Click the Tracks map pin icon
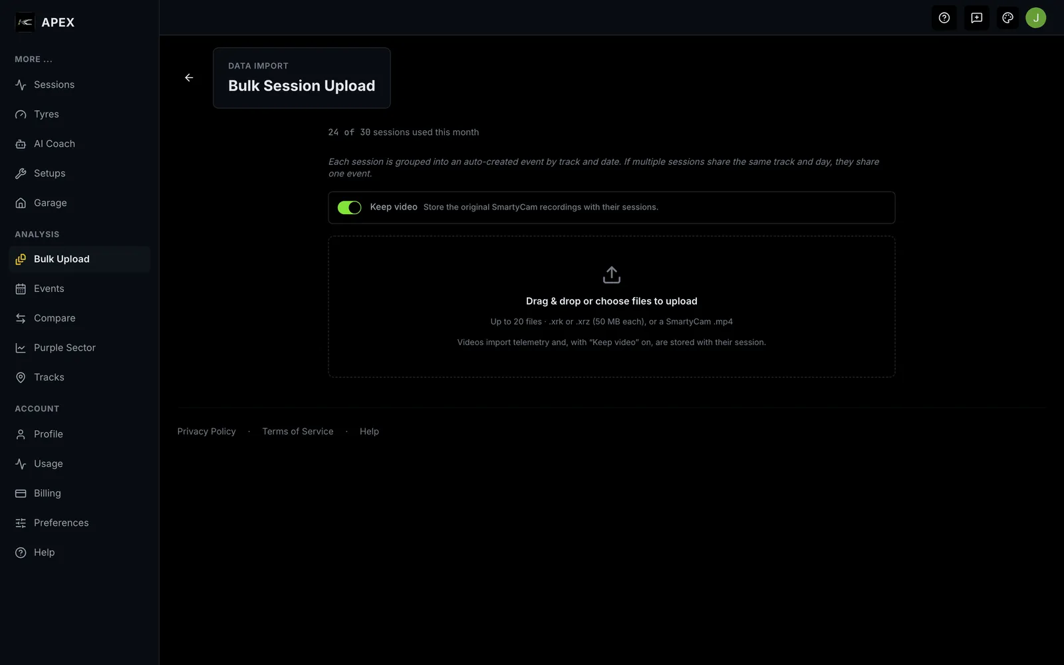1064x665 pixels. (x=21, y=378)
